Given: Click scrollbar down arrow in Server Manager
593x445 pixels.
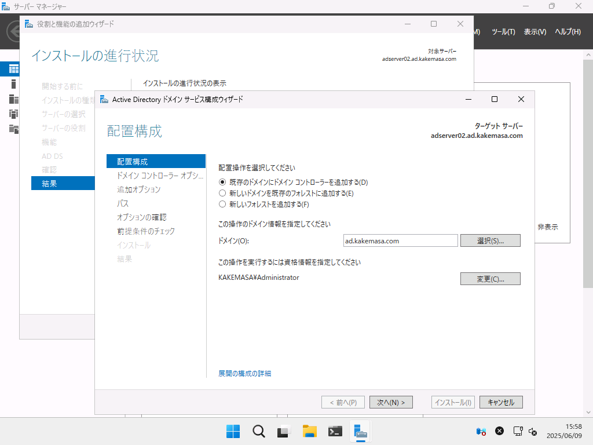Looking at the screenshot, I should point(588,413).
